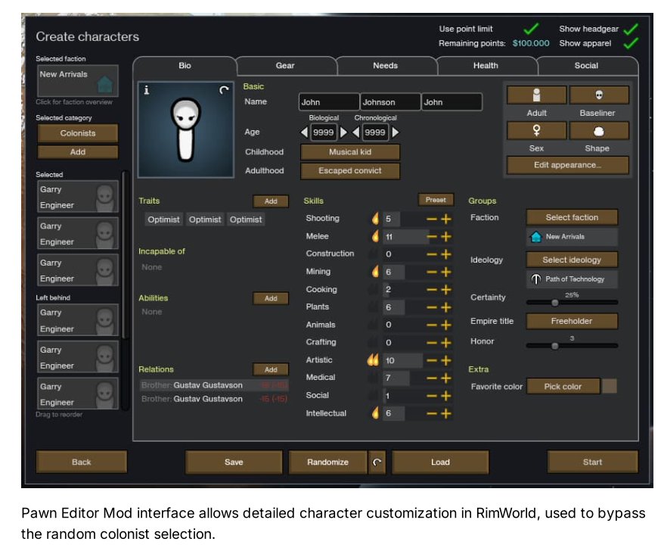
Task: Open pawn info icon in portrait
Action: pyautogui.click(x=146, y=90)
